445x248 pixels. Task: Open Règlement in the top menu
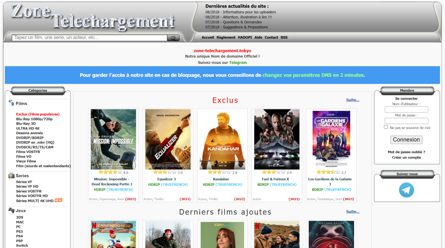[226, 37]
